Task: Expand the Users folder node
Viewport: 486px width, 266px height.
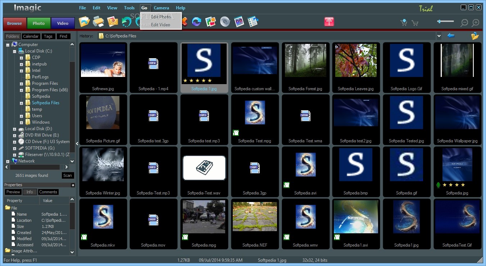Action: coord(21,116)
